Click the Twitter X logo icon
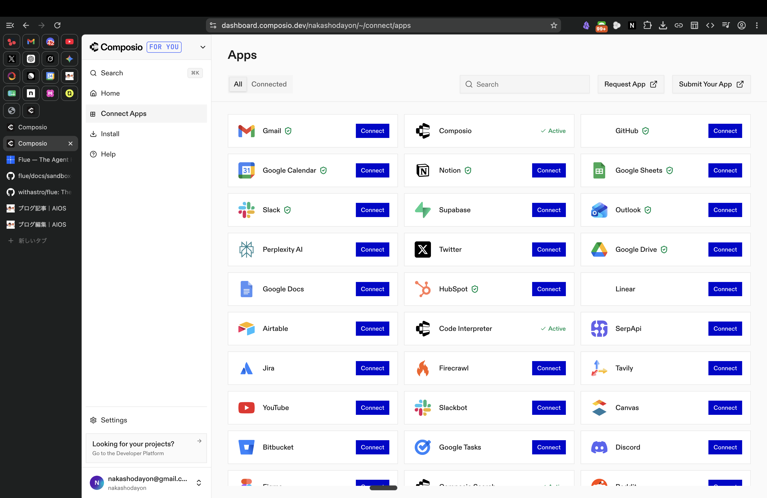Viewport: 767px width, 498px height. (x=423, y=250)
